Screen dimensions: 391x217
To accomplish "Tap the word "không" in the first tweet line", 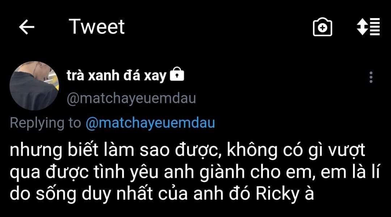I will pos(252,150).
